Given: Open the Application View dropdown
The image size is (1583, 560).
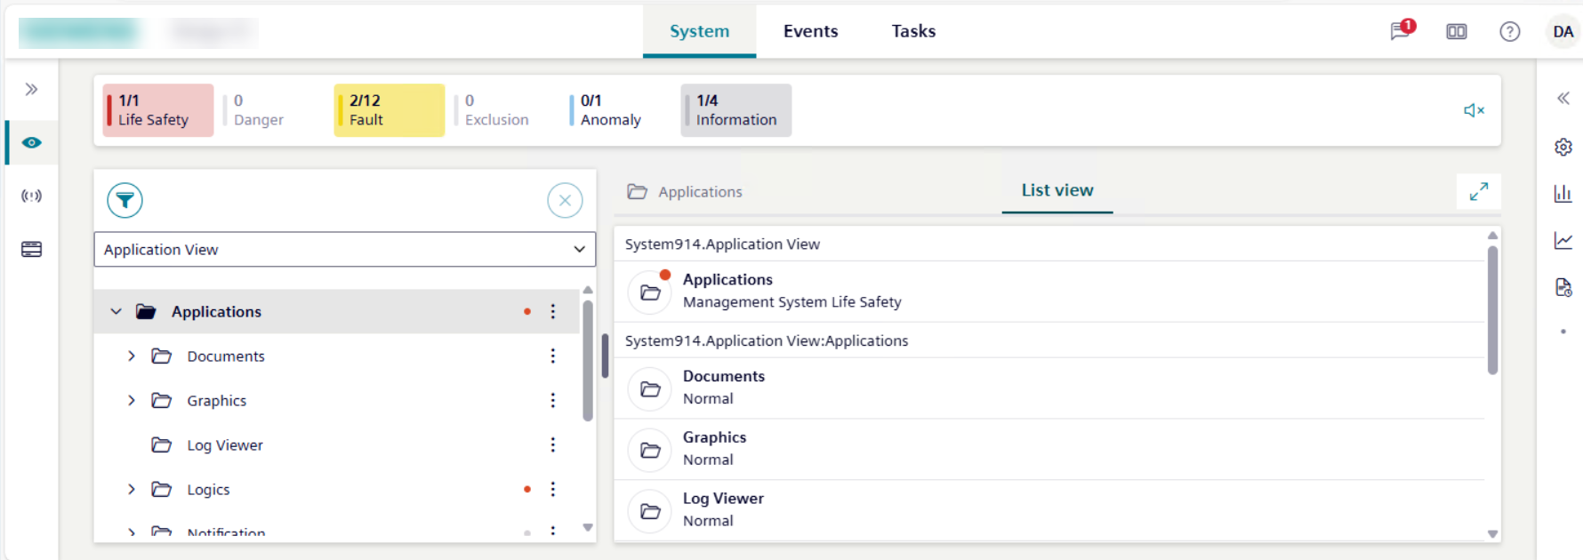Looking at the screenshot, I should 344,250.
